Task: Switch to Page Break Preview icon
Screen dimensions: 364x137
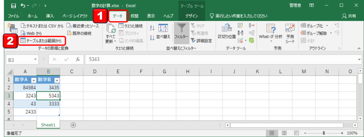Action: click(296, 133)
